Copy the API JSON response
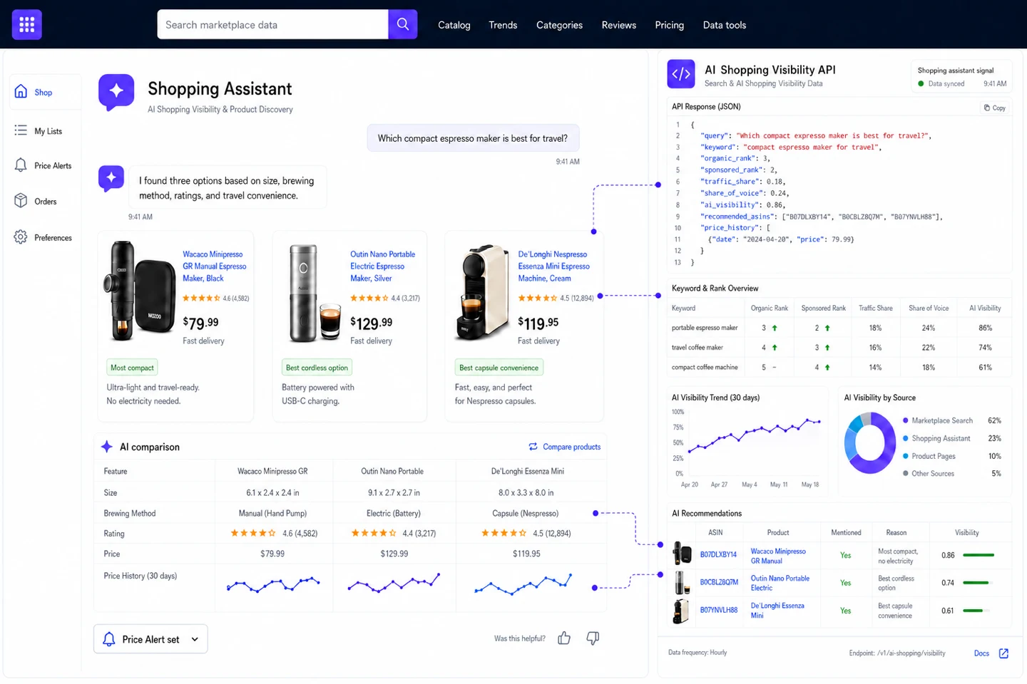This screenshot has width=1027, height=684. pos(995,108)
